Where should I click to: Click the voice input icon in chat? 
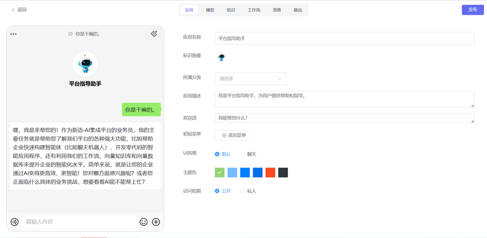[14, 222]
